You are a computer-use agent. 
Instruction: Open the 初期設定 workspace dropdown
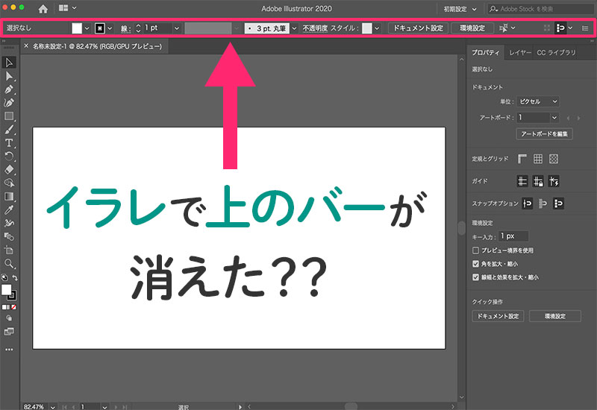pyautogui.click(x=460, y=9)
